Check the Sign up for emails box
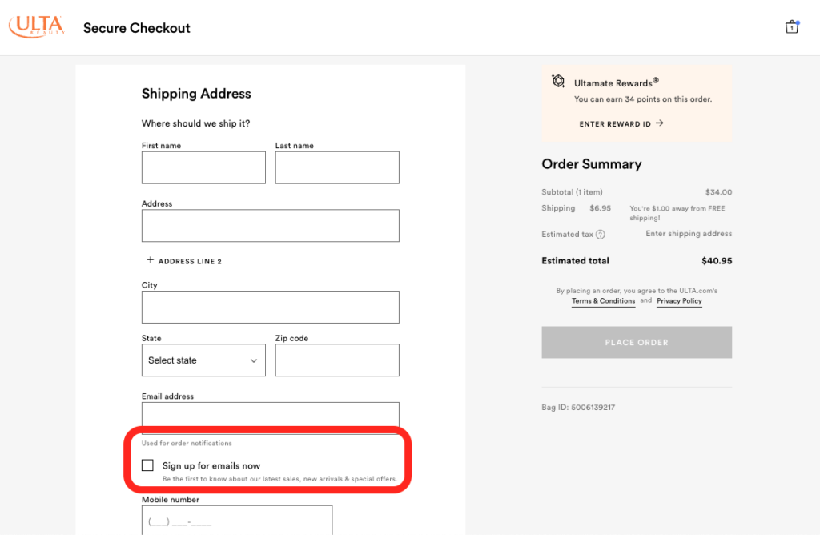This screenshot has width=820, height=535. pyautogui.click(x=147, y=465)
